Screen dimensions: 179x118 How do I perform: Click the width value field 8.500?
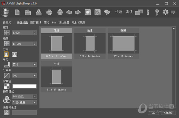[x=22, y=33]
